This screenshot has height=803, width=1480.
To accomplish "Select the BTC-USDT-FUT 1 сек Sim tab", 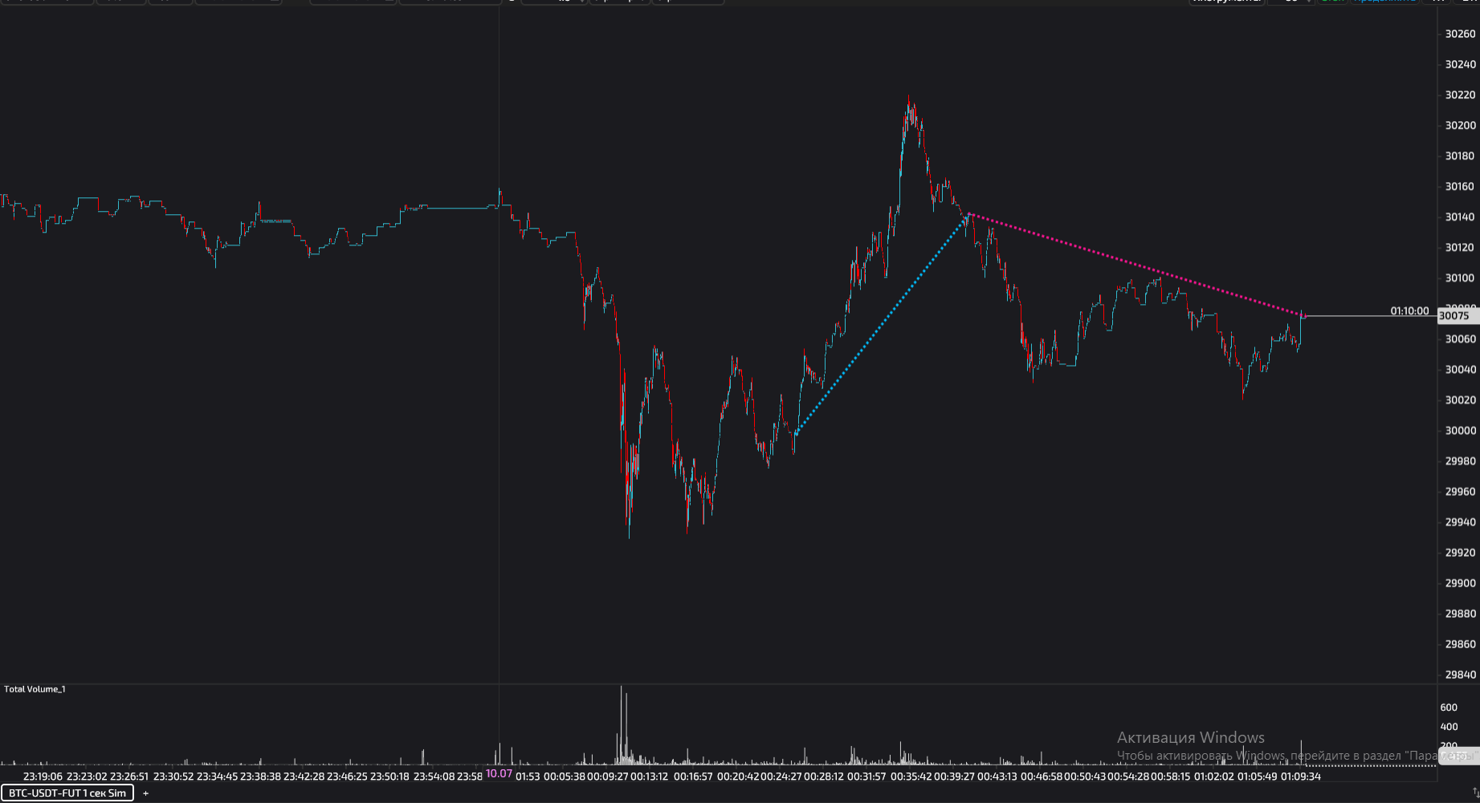I will pos(67,793).
